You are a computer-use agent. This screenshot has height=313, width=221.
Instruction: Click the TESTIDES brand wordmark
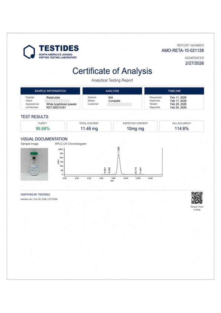pyautogui.click(x=59, y=48)
